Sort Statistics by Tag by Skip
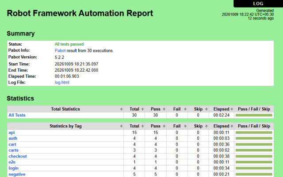 (x=198, y=126)
